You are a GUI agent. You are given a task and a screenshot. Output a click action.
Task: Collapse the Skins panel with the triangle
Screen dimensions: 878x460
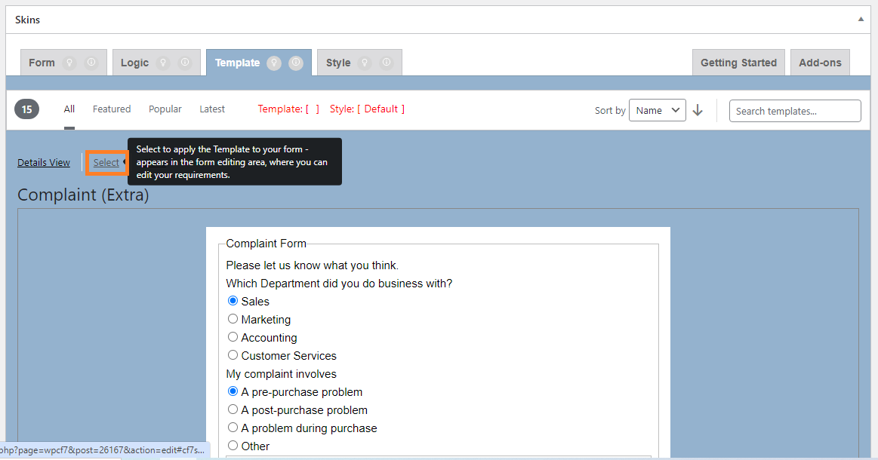click(861, 20)
